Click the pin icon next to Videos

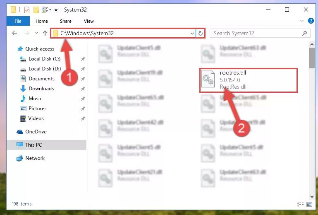(x=83, y=118)
